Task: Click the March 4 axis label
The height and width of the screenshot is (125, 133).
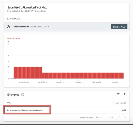Action: point(115,82)
